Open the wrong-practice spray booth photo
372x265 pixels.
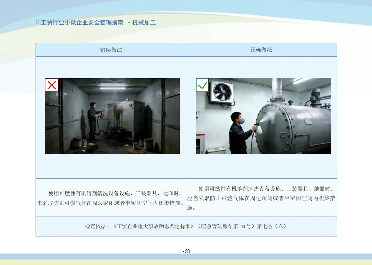pos(112,116)
